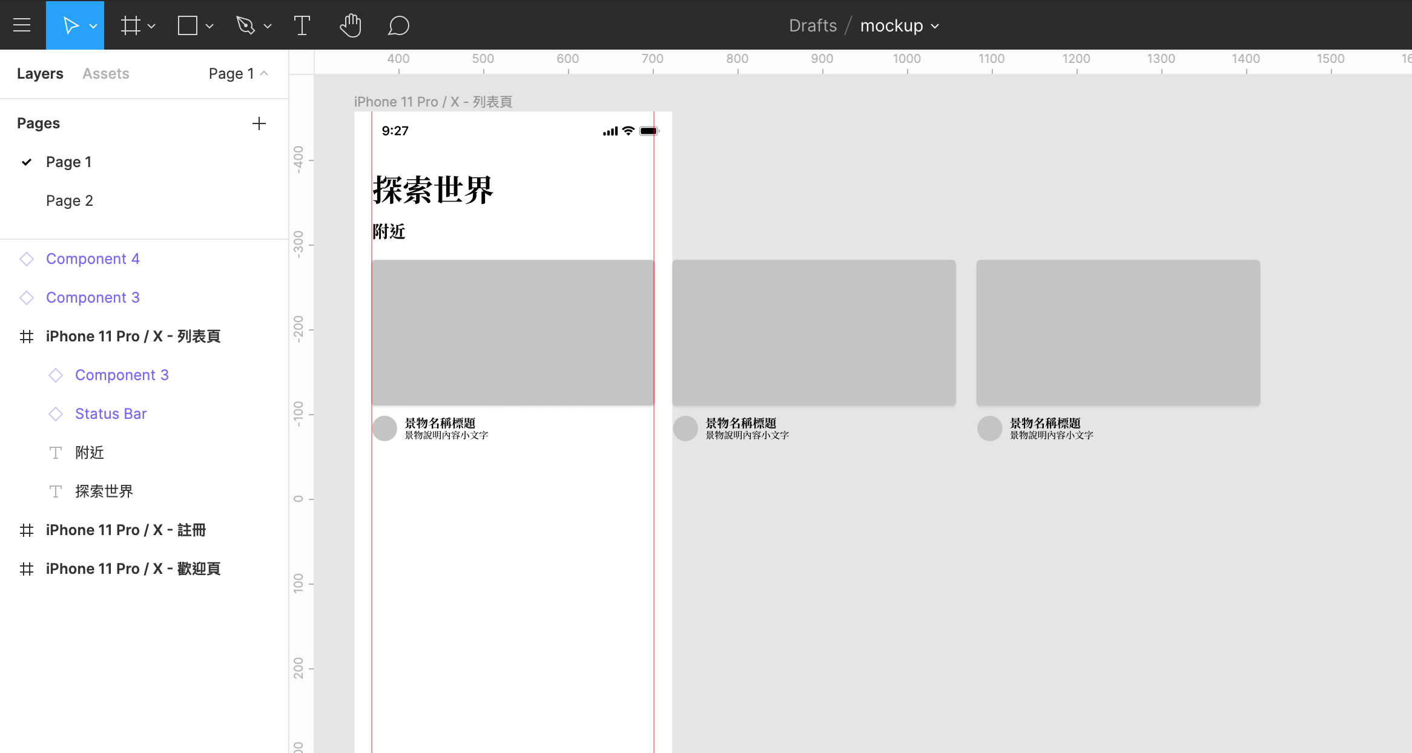Open the hamburger main menu

pos(22,25)
